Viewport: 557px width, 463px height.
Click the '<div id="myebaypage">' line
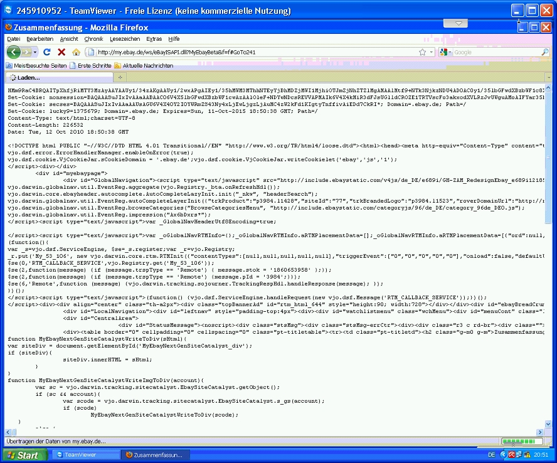click(71, 173)
